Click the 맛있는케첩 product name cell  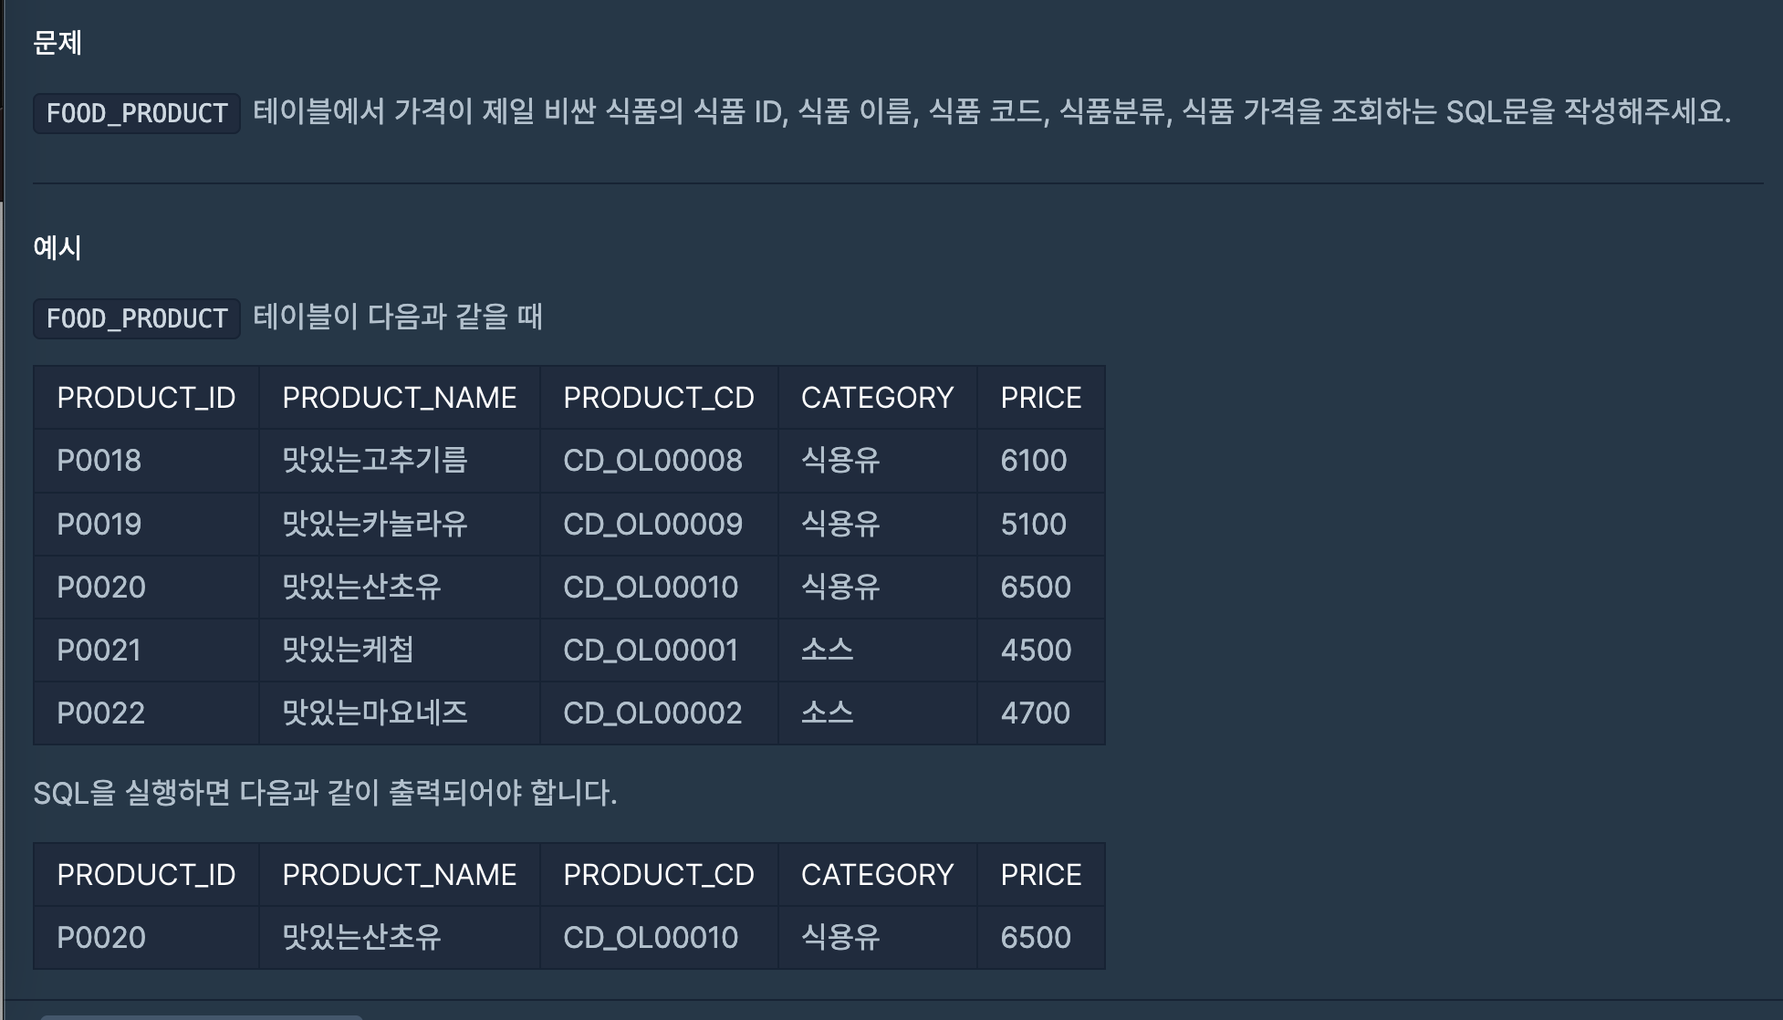[348, 651]
